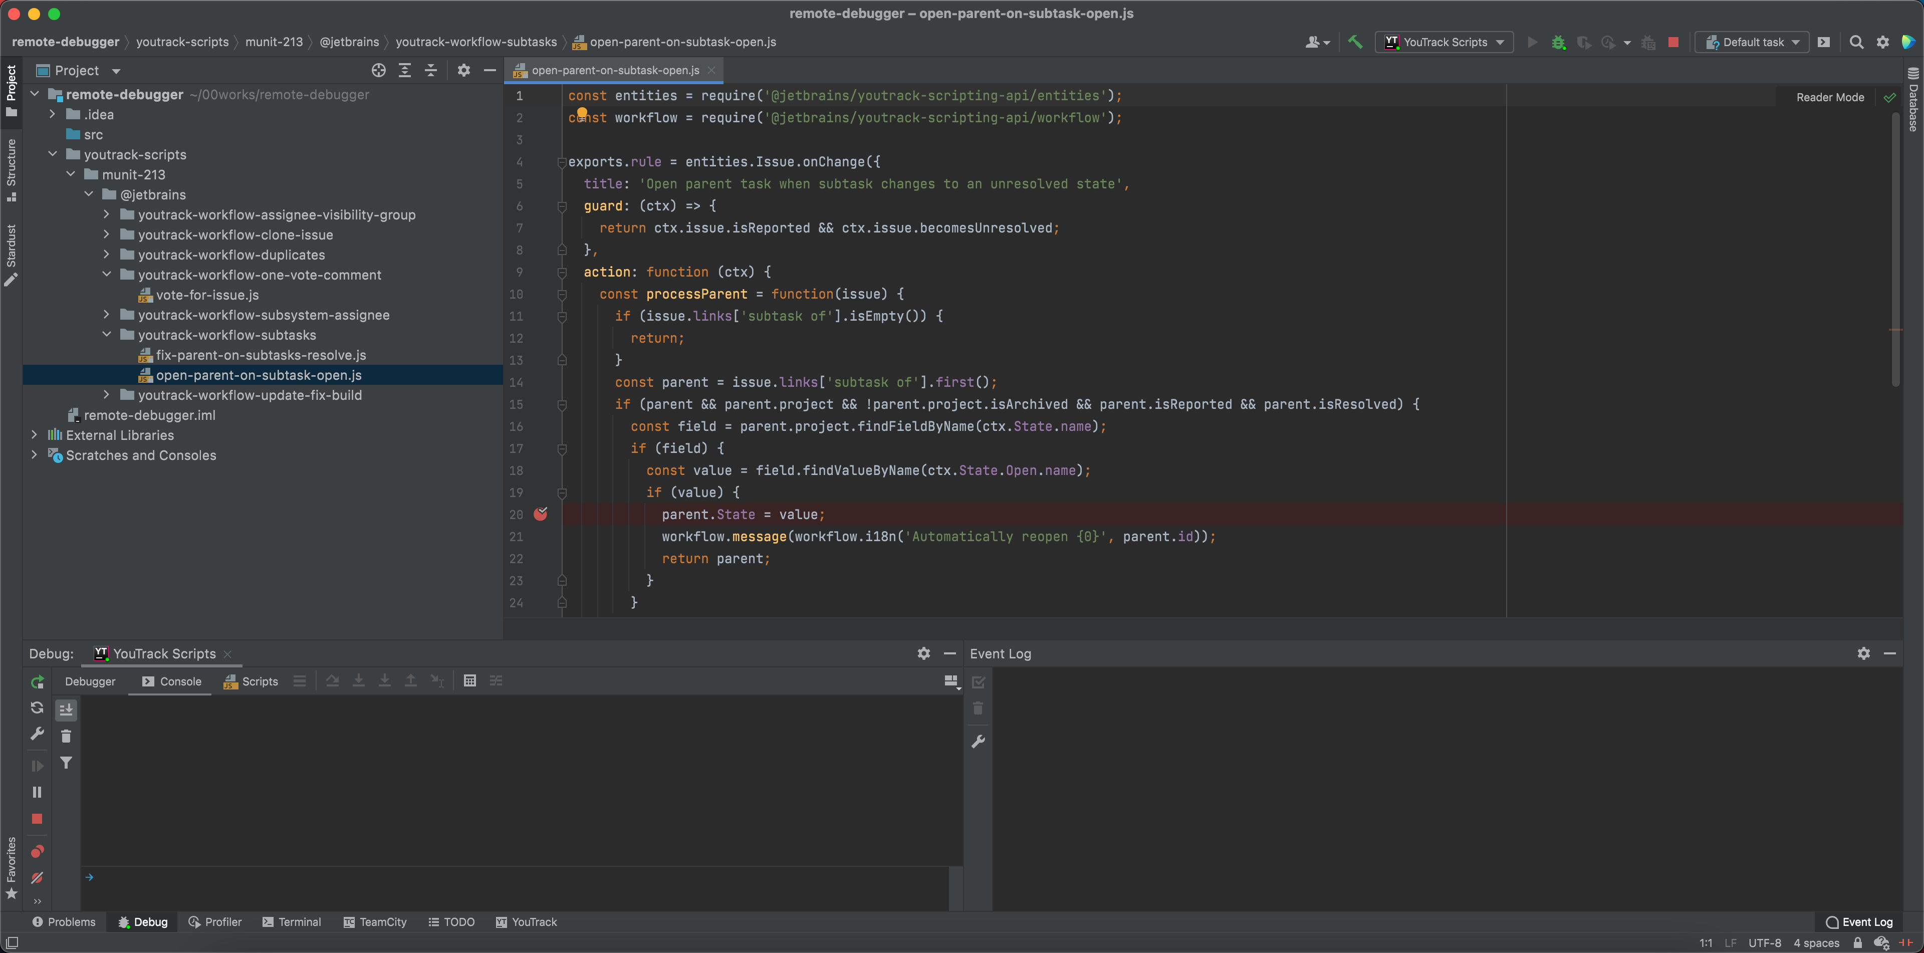Expand Scratches and Consoles node
The image size is (1924, 953).
coord(34,455)
